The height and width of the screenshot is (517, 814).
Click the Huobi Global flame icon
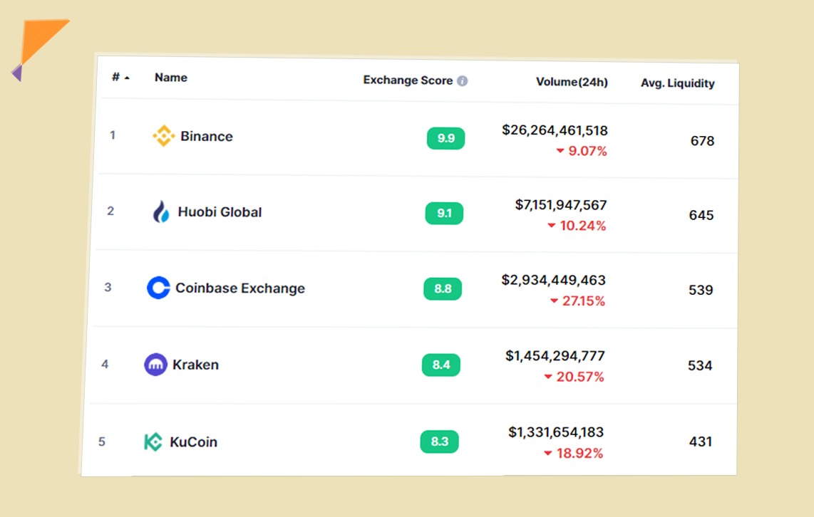161,211
